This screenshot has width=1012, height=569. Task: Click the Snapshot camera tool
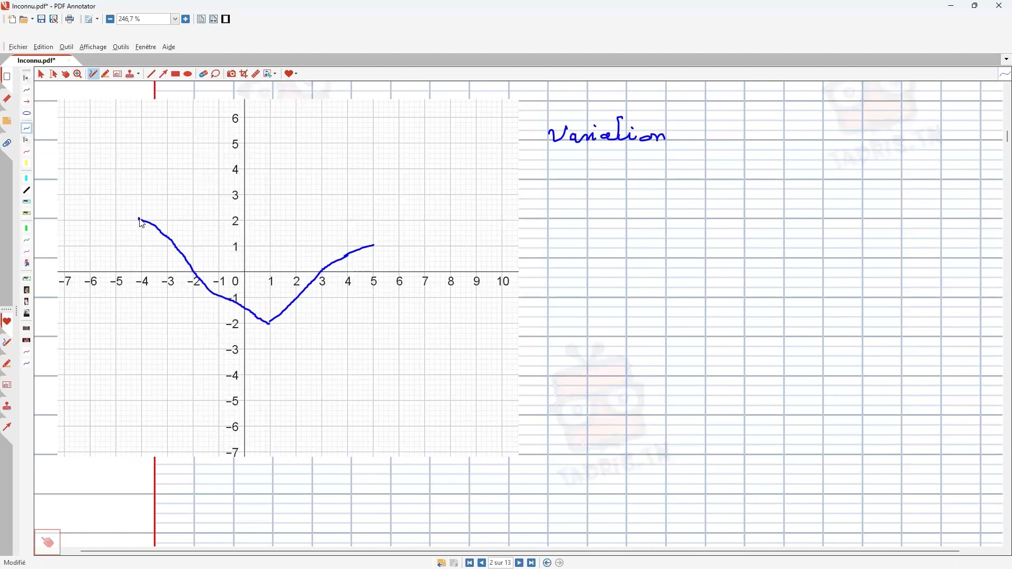click(x=231, y=74)
